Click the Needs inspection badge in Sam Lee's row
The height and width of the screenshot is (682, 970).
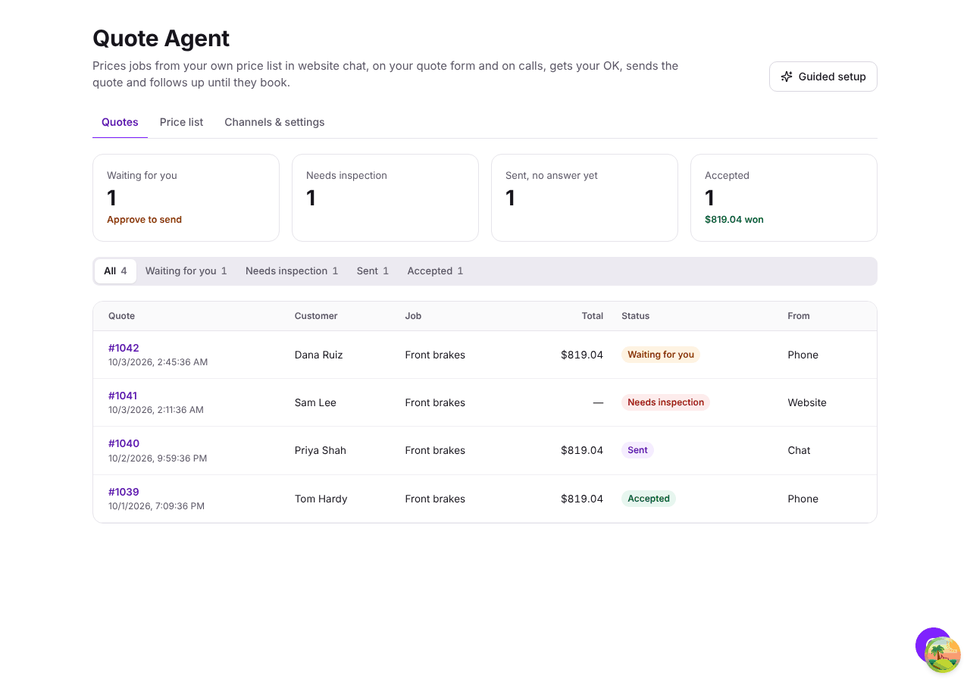(665, 402)
